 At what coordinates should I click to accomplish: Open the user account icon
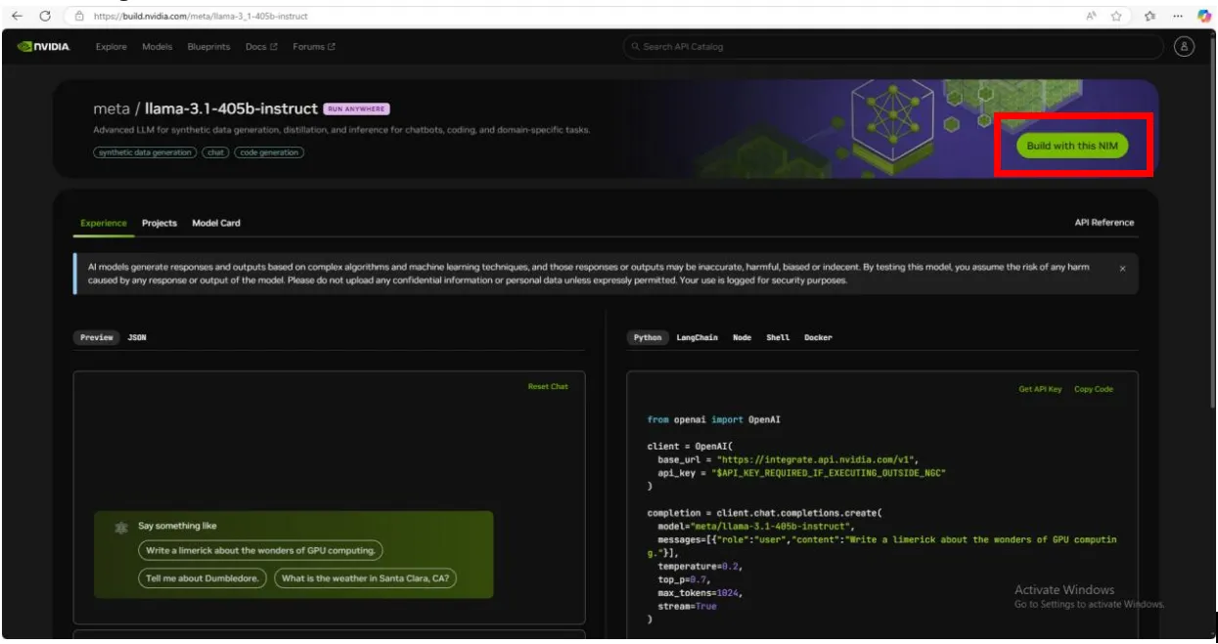coord(1184,46)
